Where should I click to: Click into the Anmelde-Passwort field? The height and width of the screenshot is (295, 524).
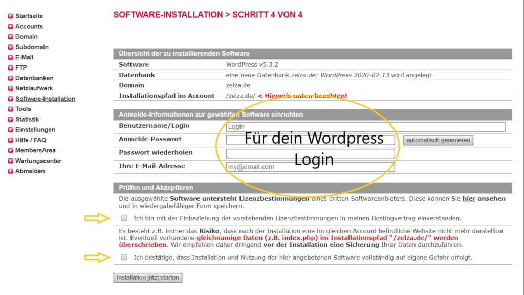[x=311, y=140]
